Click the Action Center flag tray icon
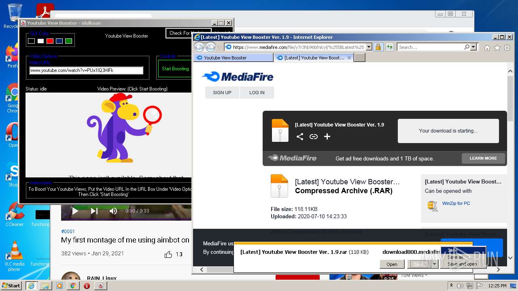 point(479,286)
